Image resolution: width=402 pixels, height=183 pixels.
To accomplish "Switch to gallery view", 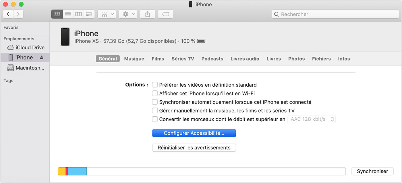I will (89, 14).
